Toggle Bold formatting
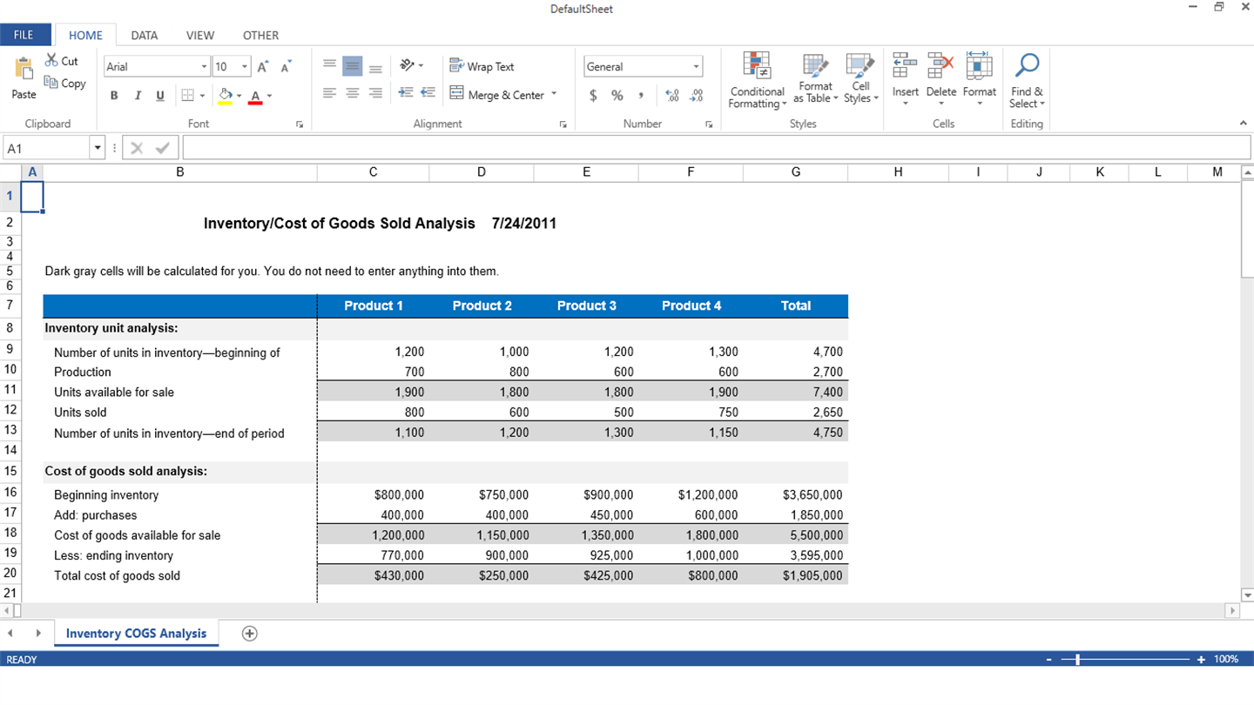Image resolution: width=1254 pixels, height=705 pixels. pyautogui.click(x=114, y=96)
